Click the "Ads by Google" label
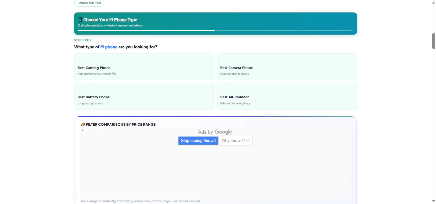The width and height of the screenshot is (436, 204). [215, 132]
